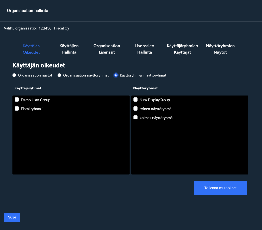Select the Lisenssien Hallinta tab
This screenshot has height=230, width=262.
click(x=145, y=49)
